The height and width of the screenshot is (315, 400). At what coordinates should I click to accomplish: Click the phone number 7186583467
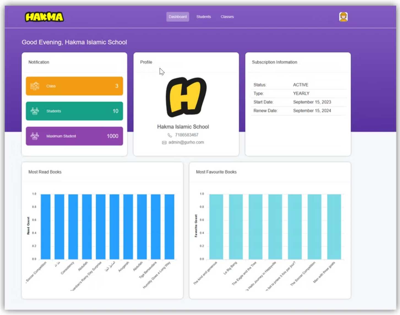tap(187, 135)
